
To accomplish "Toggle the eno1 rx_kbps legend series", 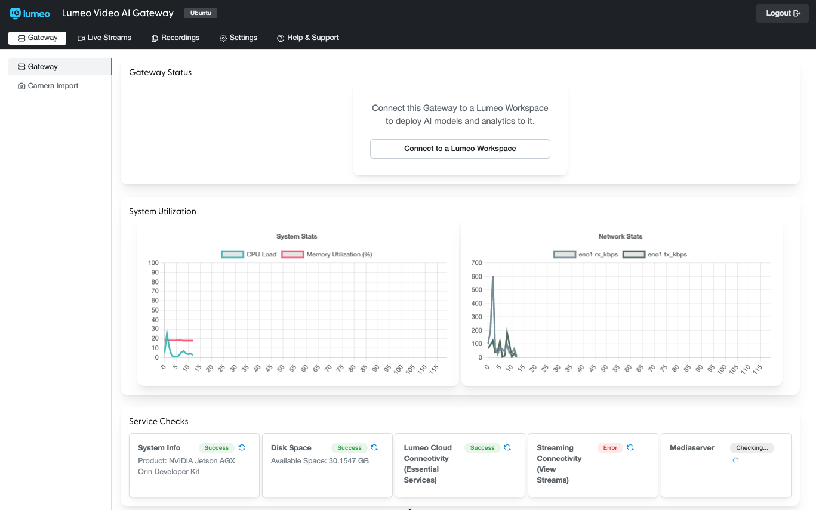I will click(586, 254).
